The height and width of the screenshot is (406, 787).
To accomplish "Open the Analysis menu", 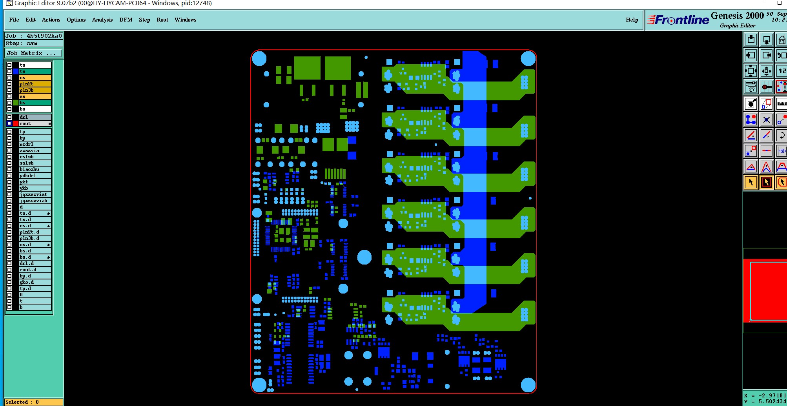I will pyautogui.click(x=102, y=20).
